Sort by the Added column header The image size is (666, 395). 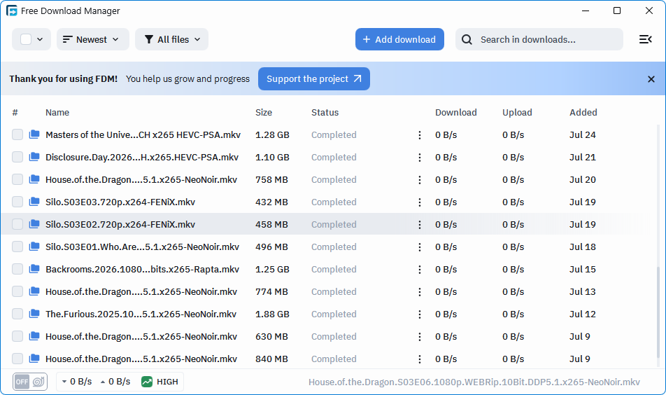tap(583, 112)
